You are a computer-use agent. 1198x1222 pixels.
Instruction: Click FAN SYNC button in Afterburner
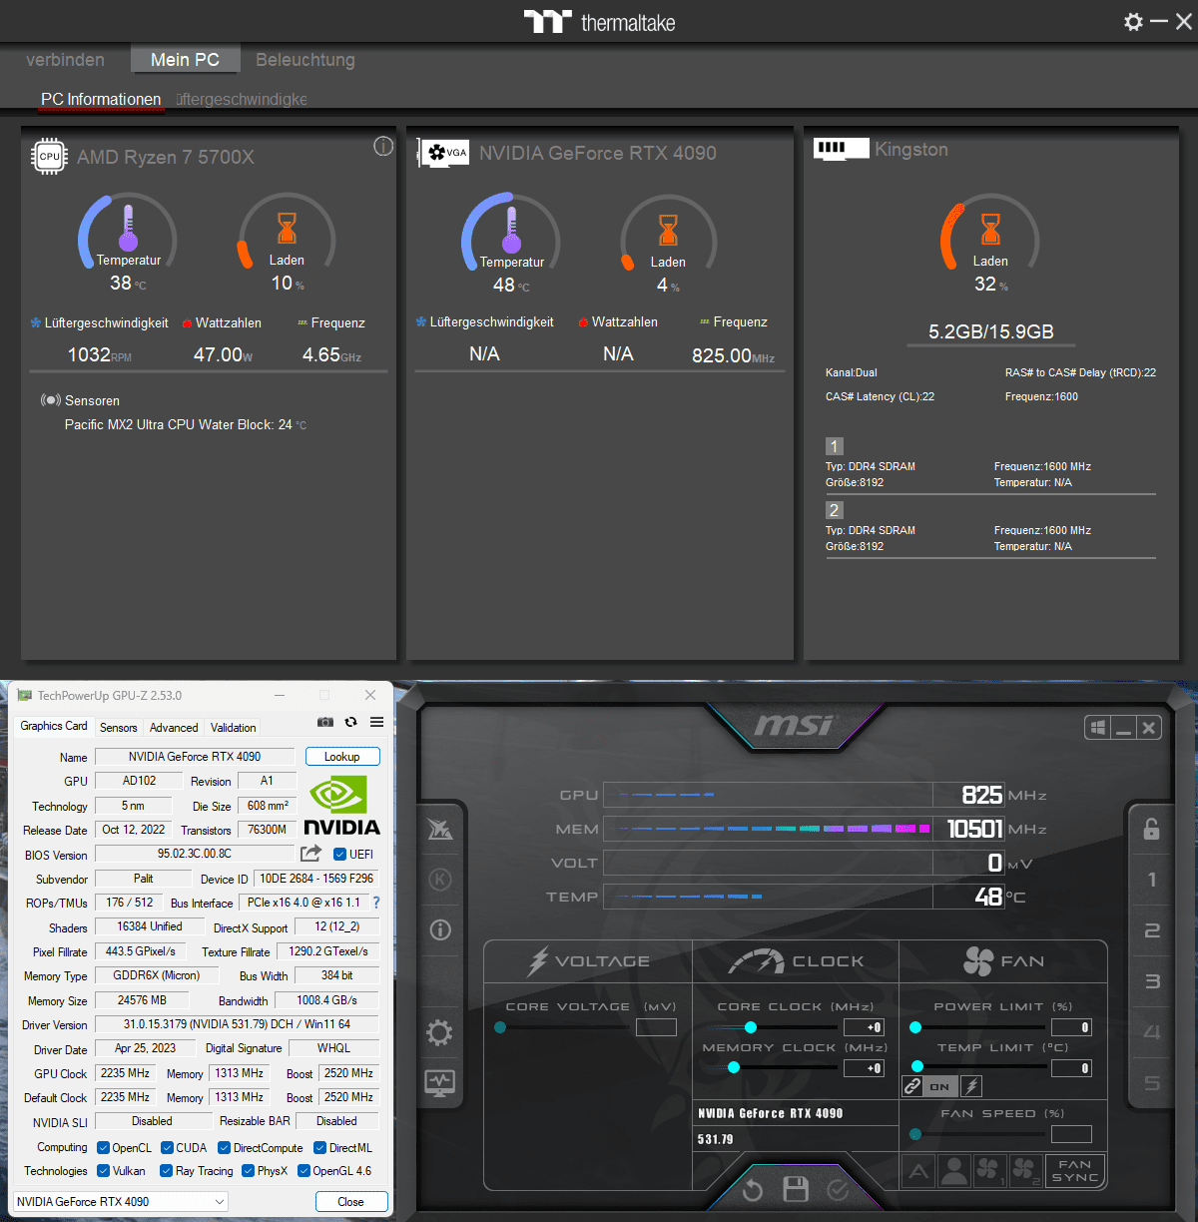tap(1075, 1171)
